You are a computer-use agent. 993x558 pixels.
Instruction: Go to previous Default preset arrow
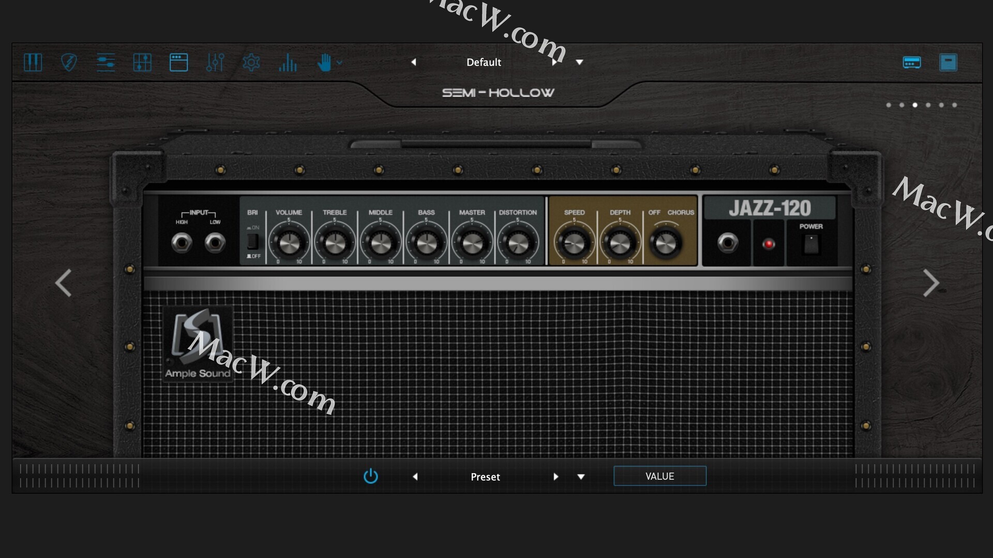point(413,62)
